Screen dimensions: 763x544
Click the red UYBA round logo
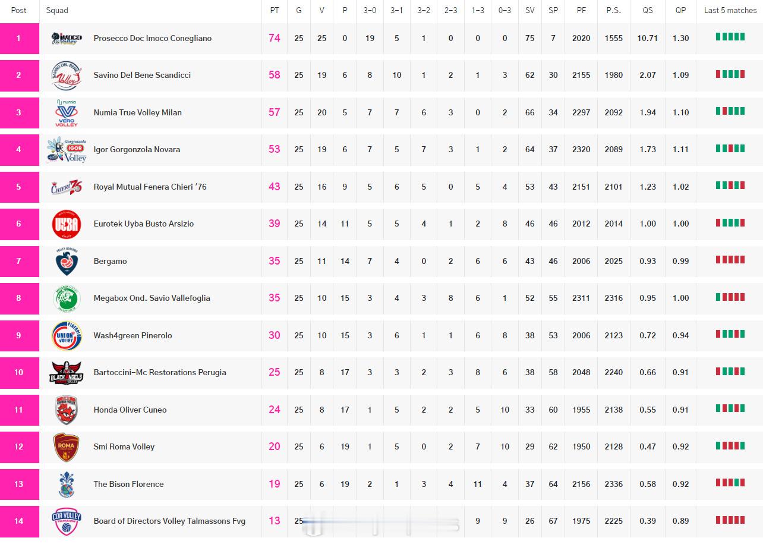(67, 224)
